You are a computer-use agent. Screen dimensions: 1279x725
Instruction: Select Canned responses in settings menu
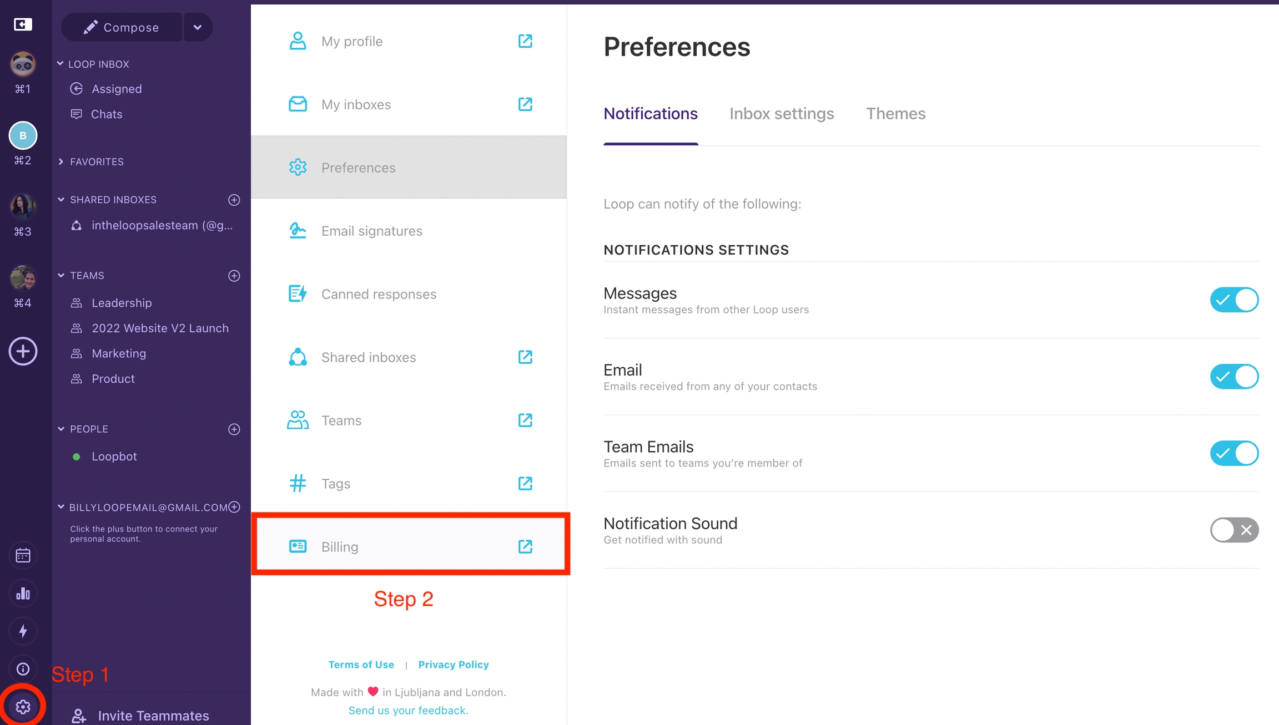coord(379,294)
